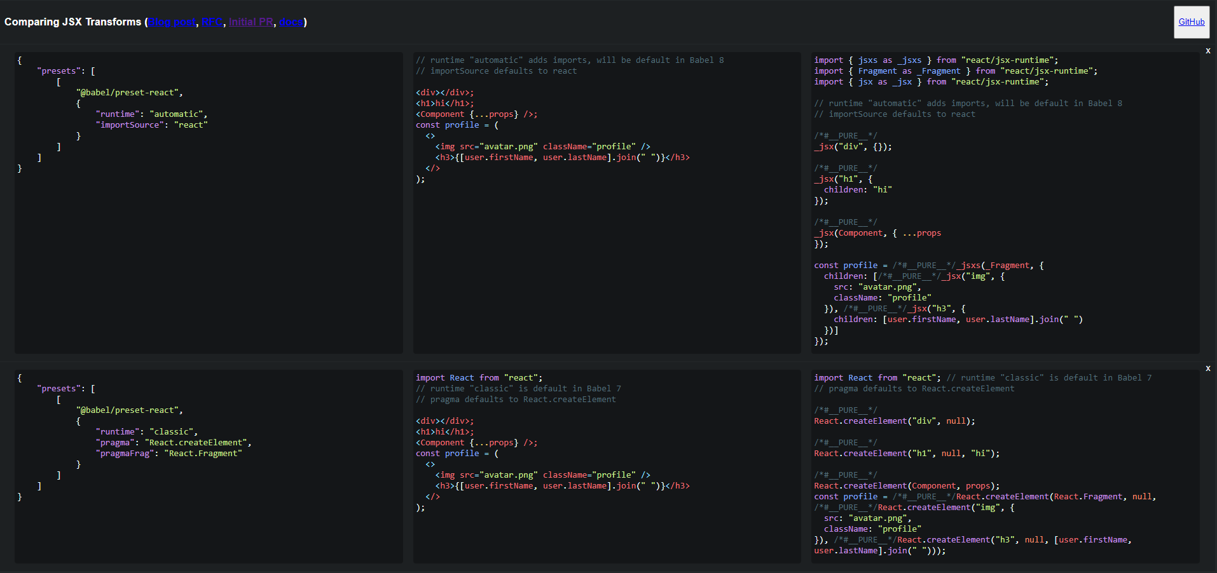Open the RFC link
Screen dimensions: 1217x573
point(212,22)
